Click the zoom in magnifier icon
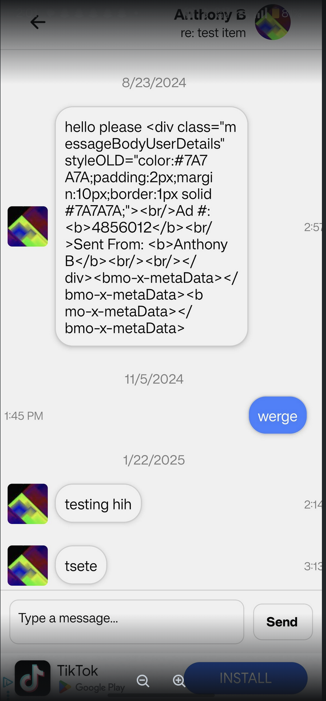The image size is (326, 701). 179,681
